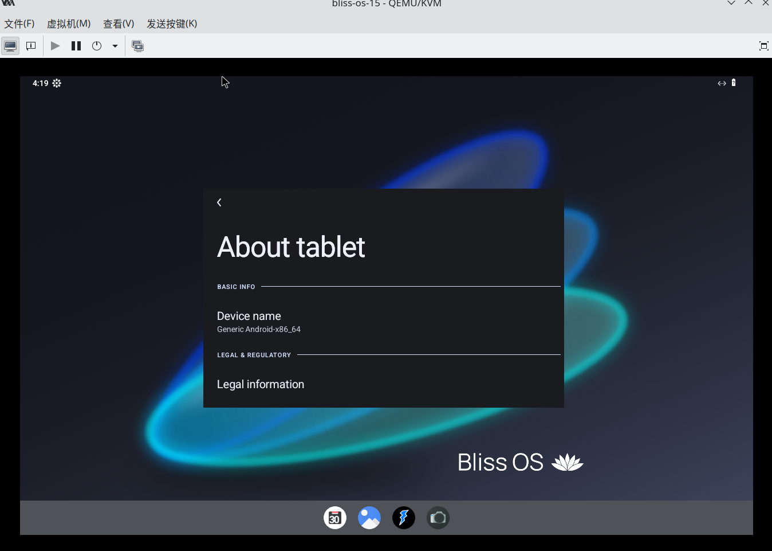Click the back chevron above About tablet
Screen dimensions: 772x551
pyautogui.click(x=219, y=202)
